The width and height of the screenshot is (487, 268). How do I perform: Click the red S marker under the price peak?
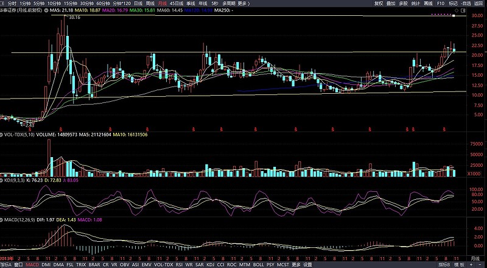click(x=61, y=129)
